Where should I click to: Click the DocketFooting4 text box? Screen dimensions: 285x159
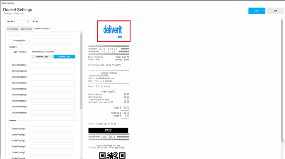[x=51, y=146]
